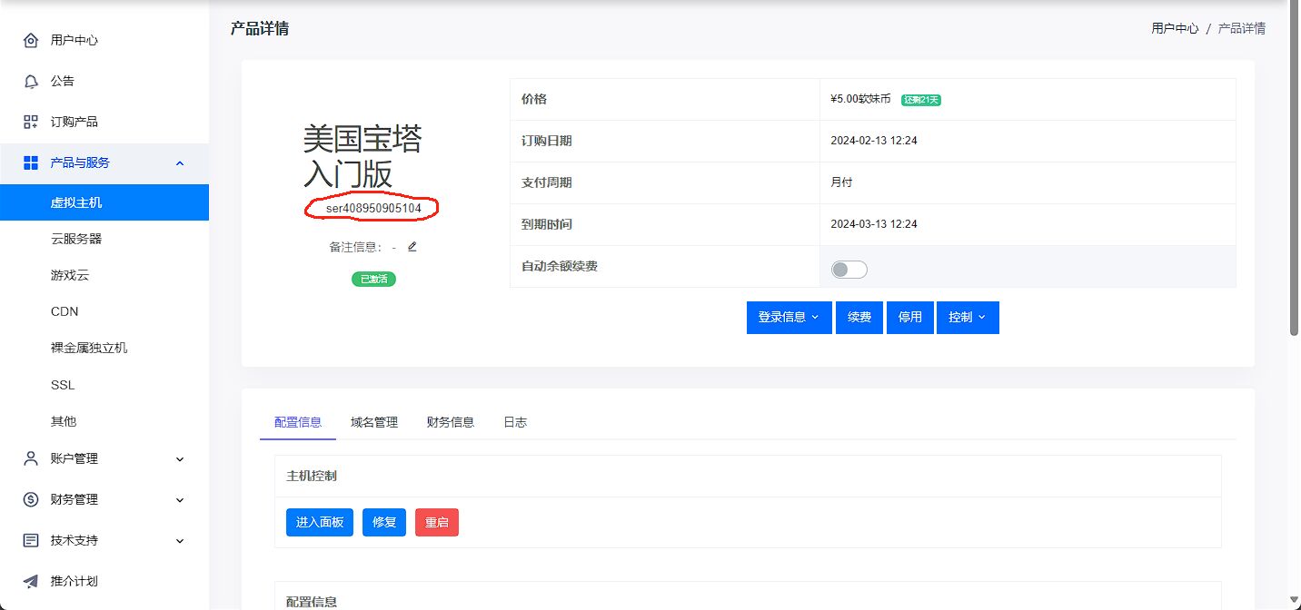Click the 推介计划 paper-plane icon
Screen dimensions: 1301x610
pos(33,581)
